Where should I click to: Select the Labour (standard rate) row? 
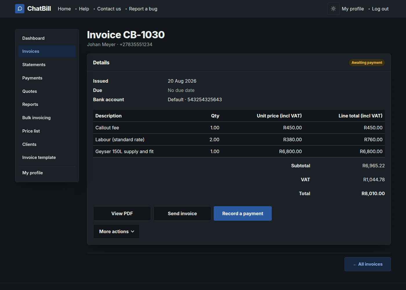tap(239, 139)
